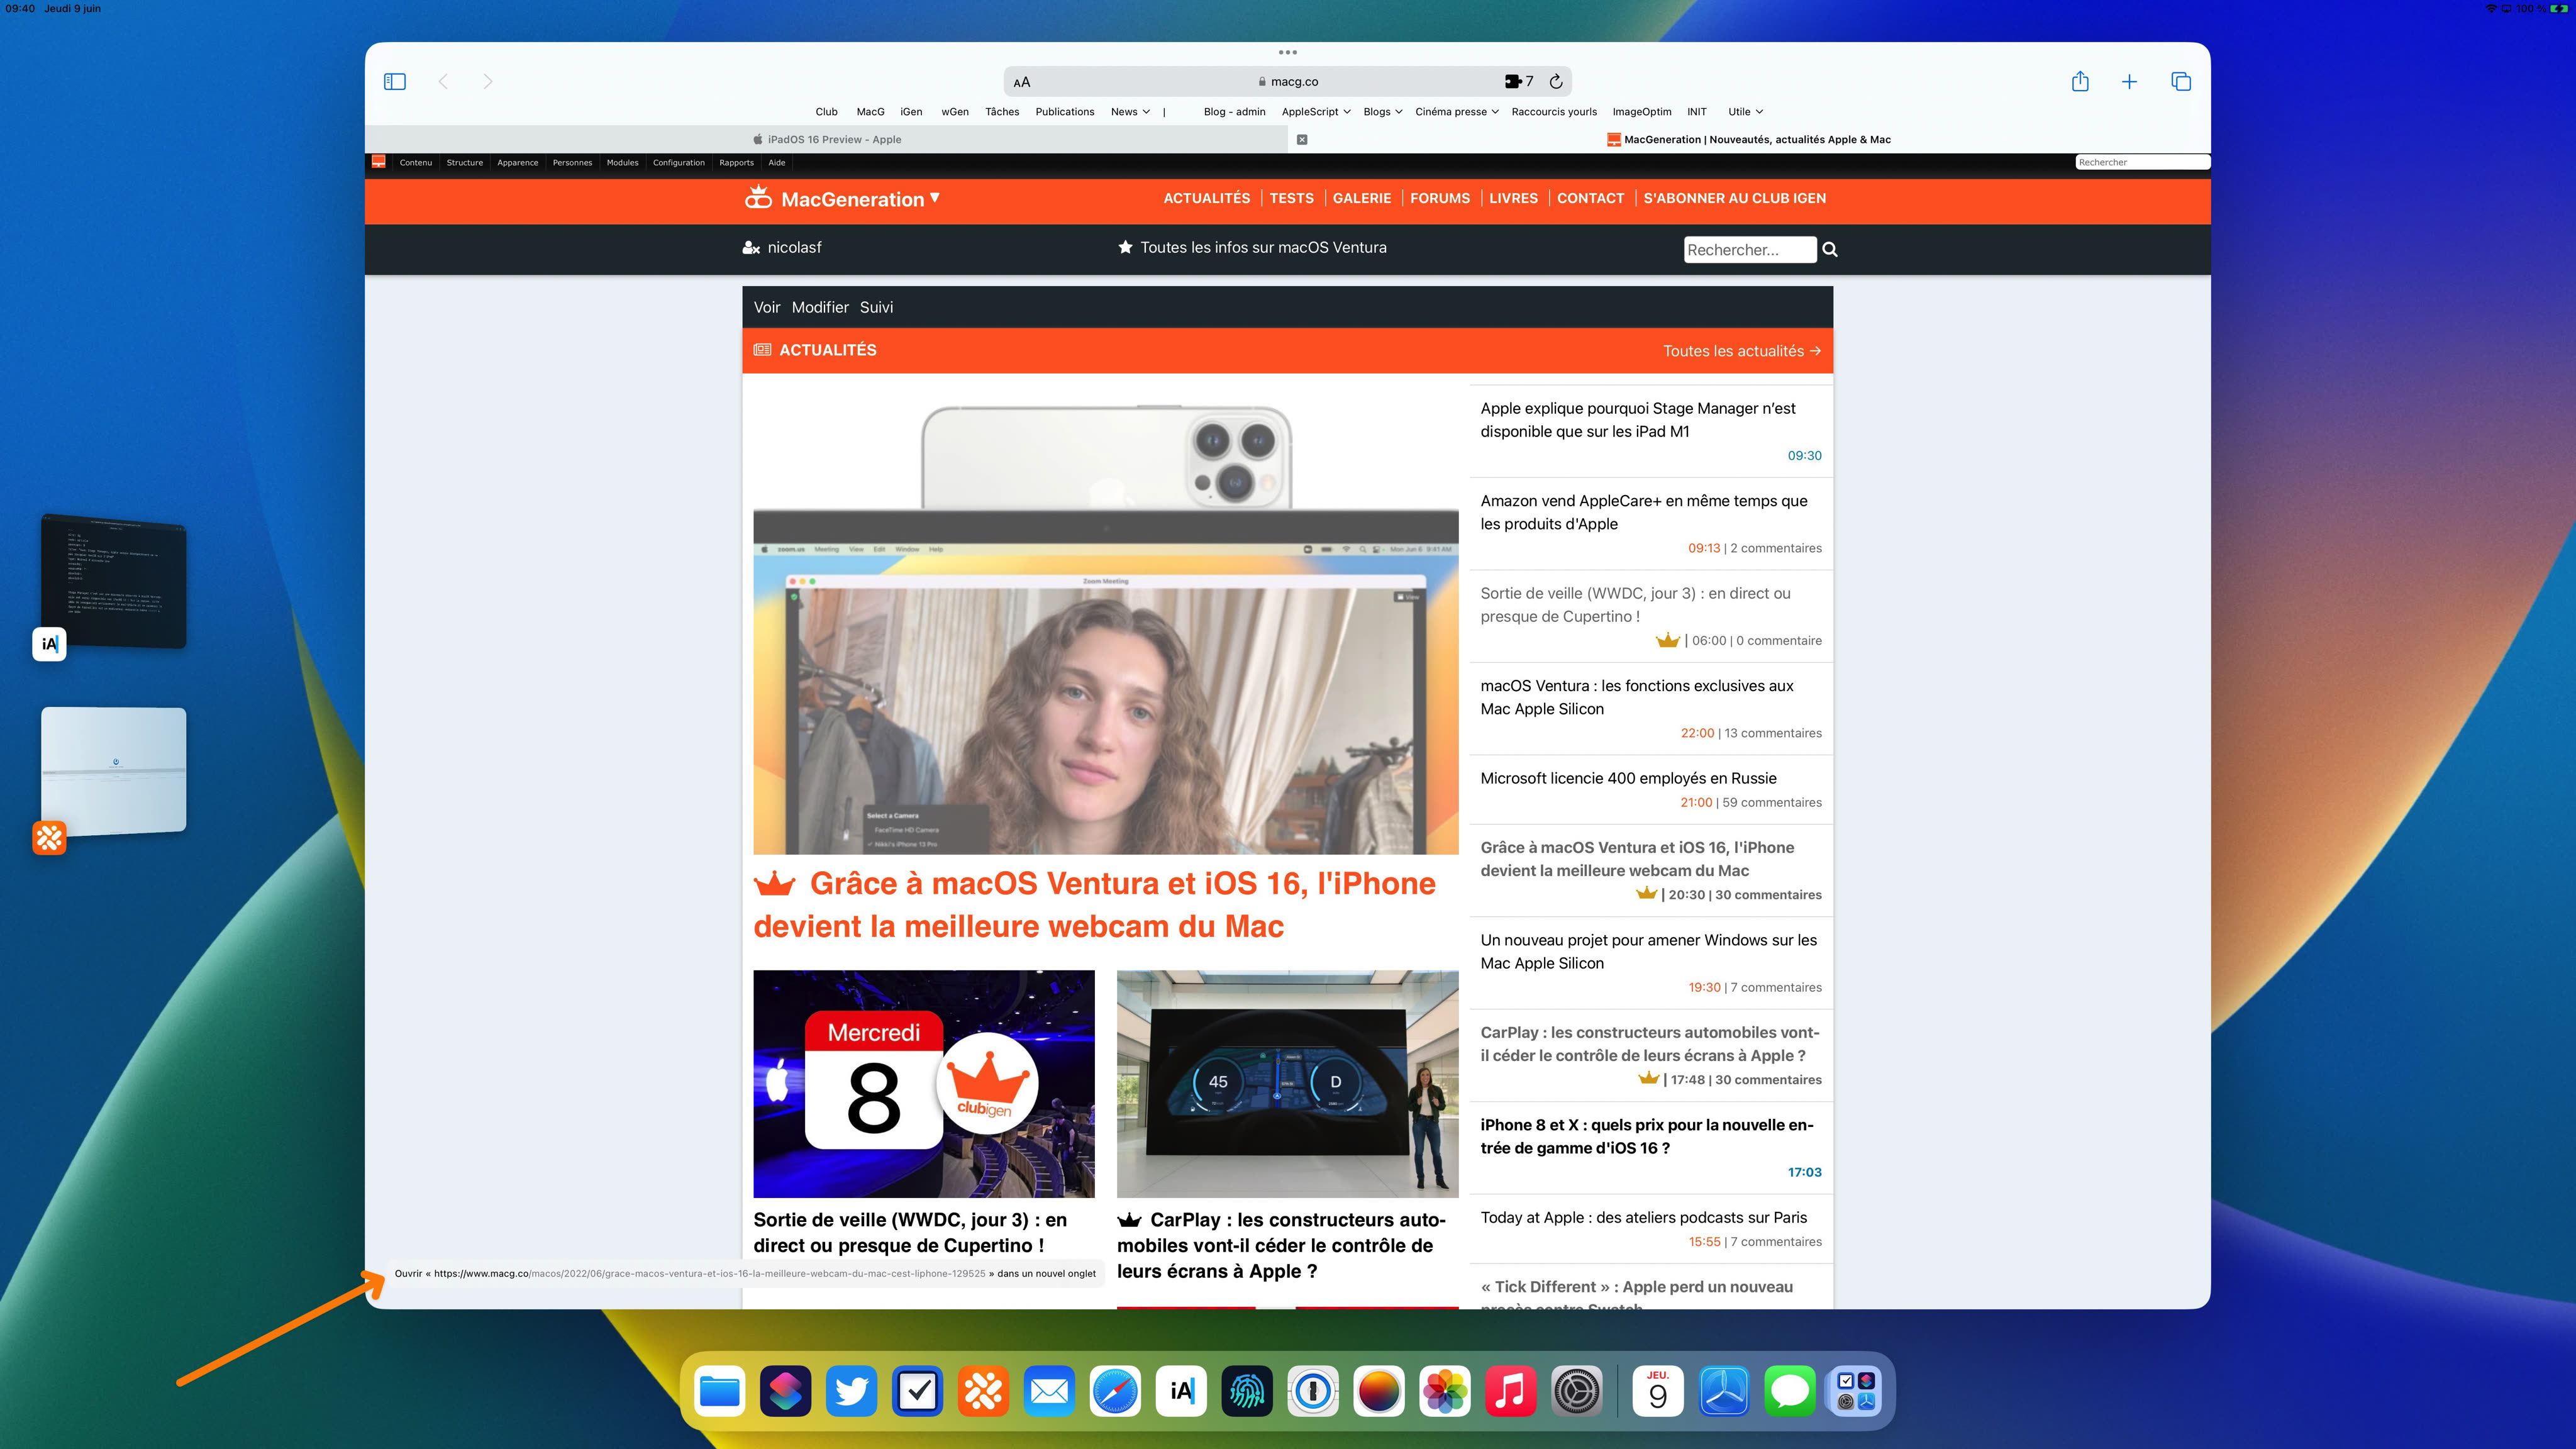Screen dimensions: 2576x1449
Task: Open the Contenu admin menu
Action: (416, 162)
